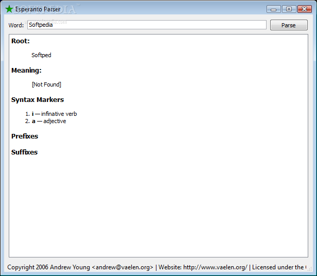This screenshot has width=317, height=276.
Task: Click the Copyright 2006 Andrew Young text
Action: [x=48, y=267]
